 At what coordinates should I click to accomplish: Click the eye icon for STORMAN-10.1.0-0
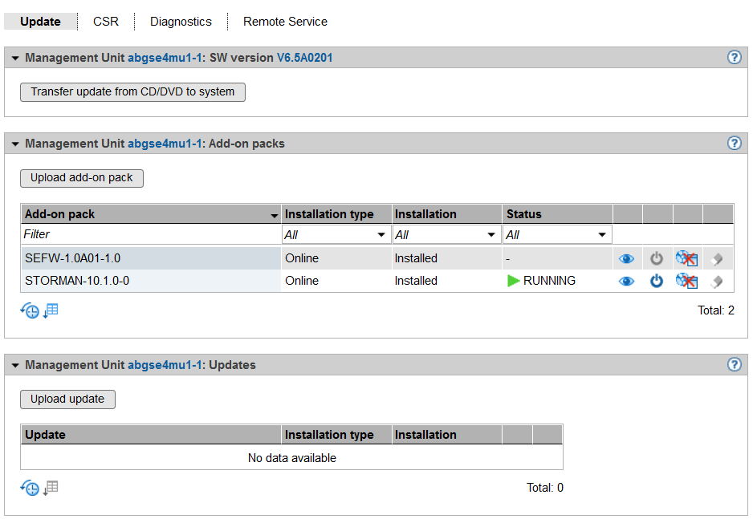[x=627, y=281]
